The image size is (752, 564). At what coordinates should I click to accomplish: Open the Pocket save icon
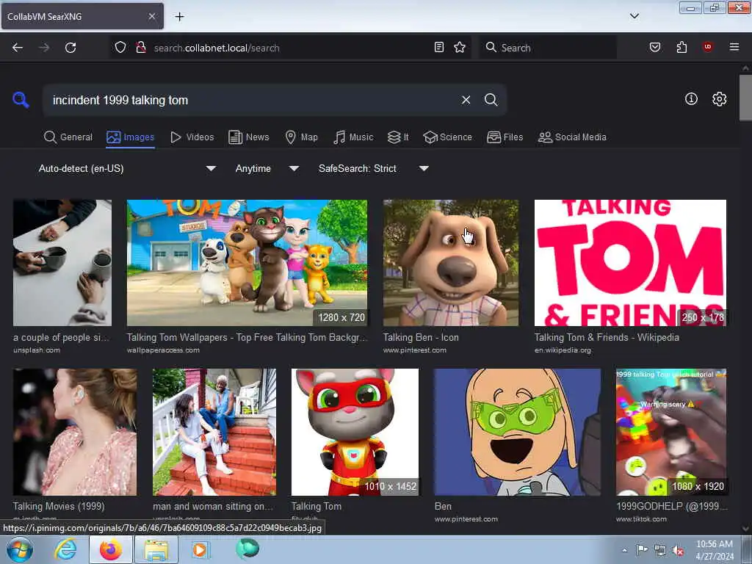(655, 47)
